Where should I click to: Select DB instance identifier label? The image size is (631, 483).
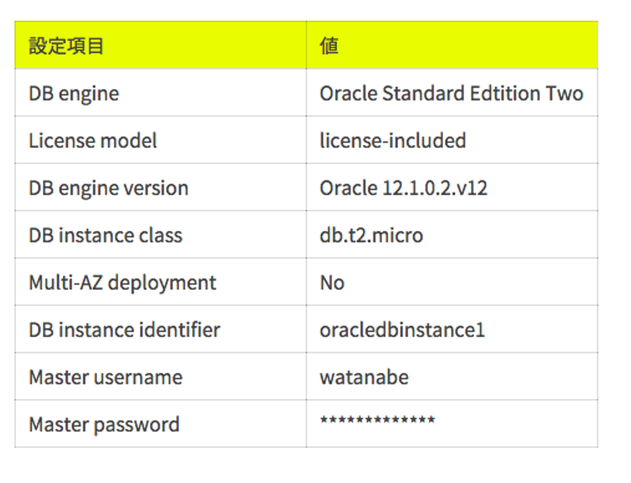pos(124,330)
